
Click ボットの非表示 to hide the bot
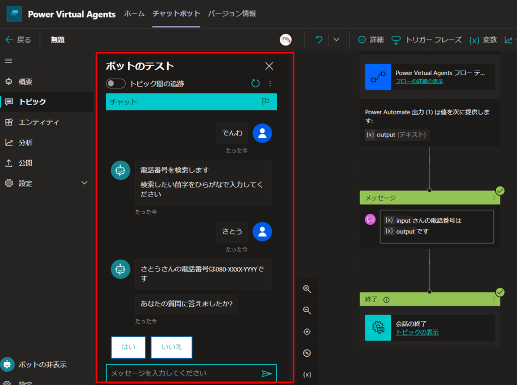coord(34,365)
